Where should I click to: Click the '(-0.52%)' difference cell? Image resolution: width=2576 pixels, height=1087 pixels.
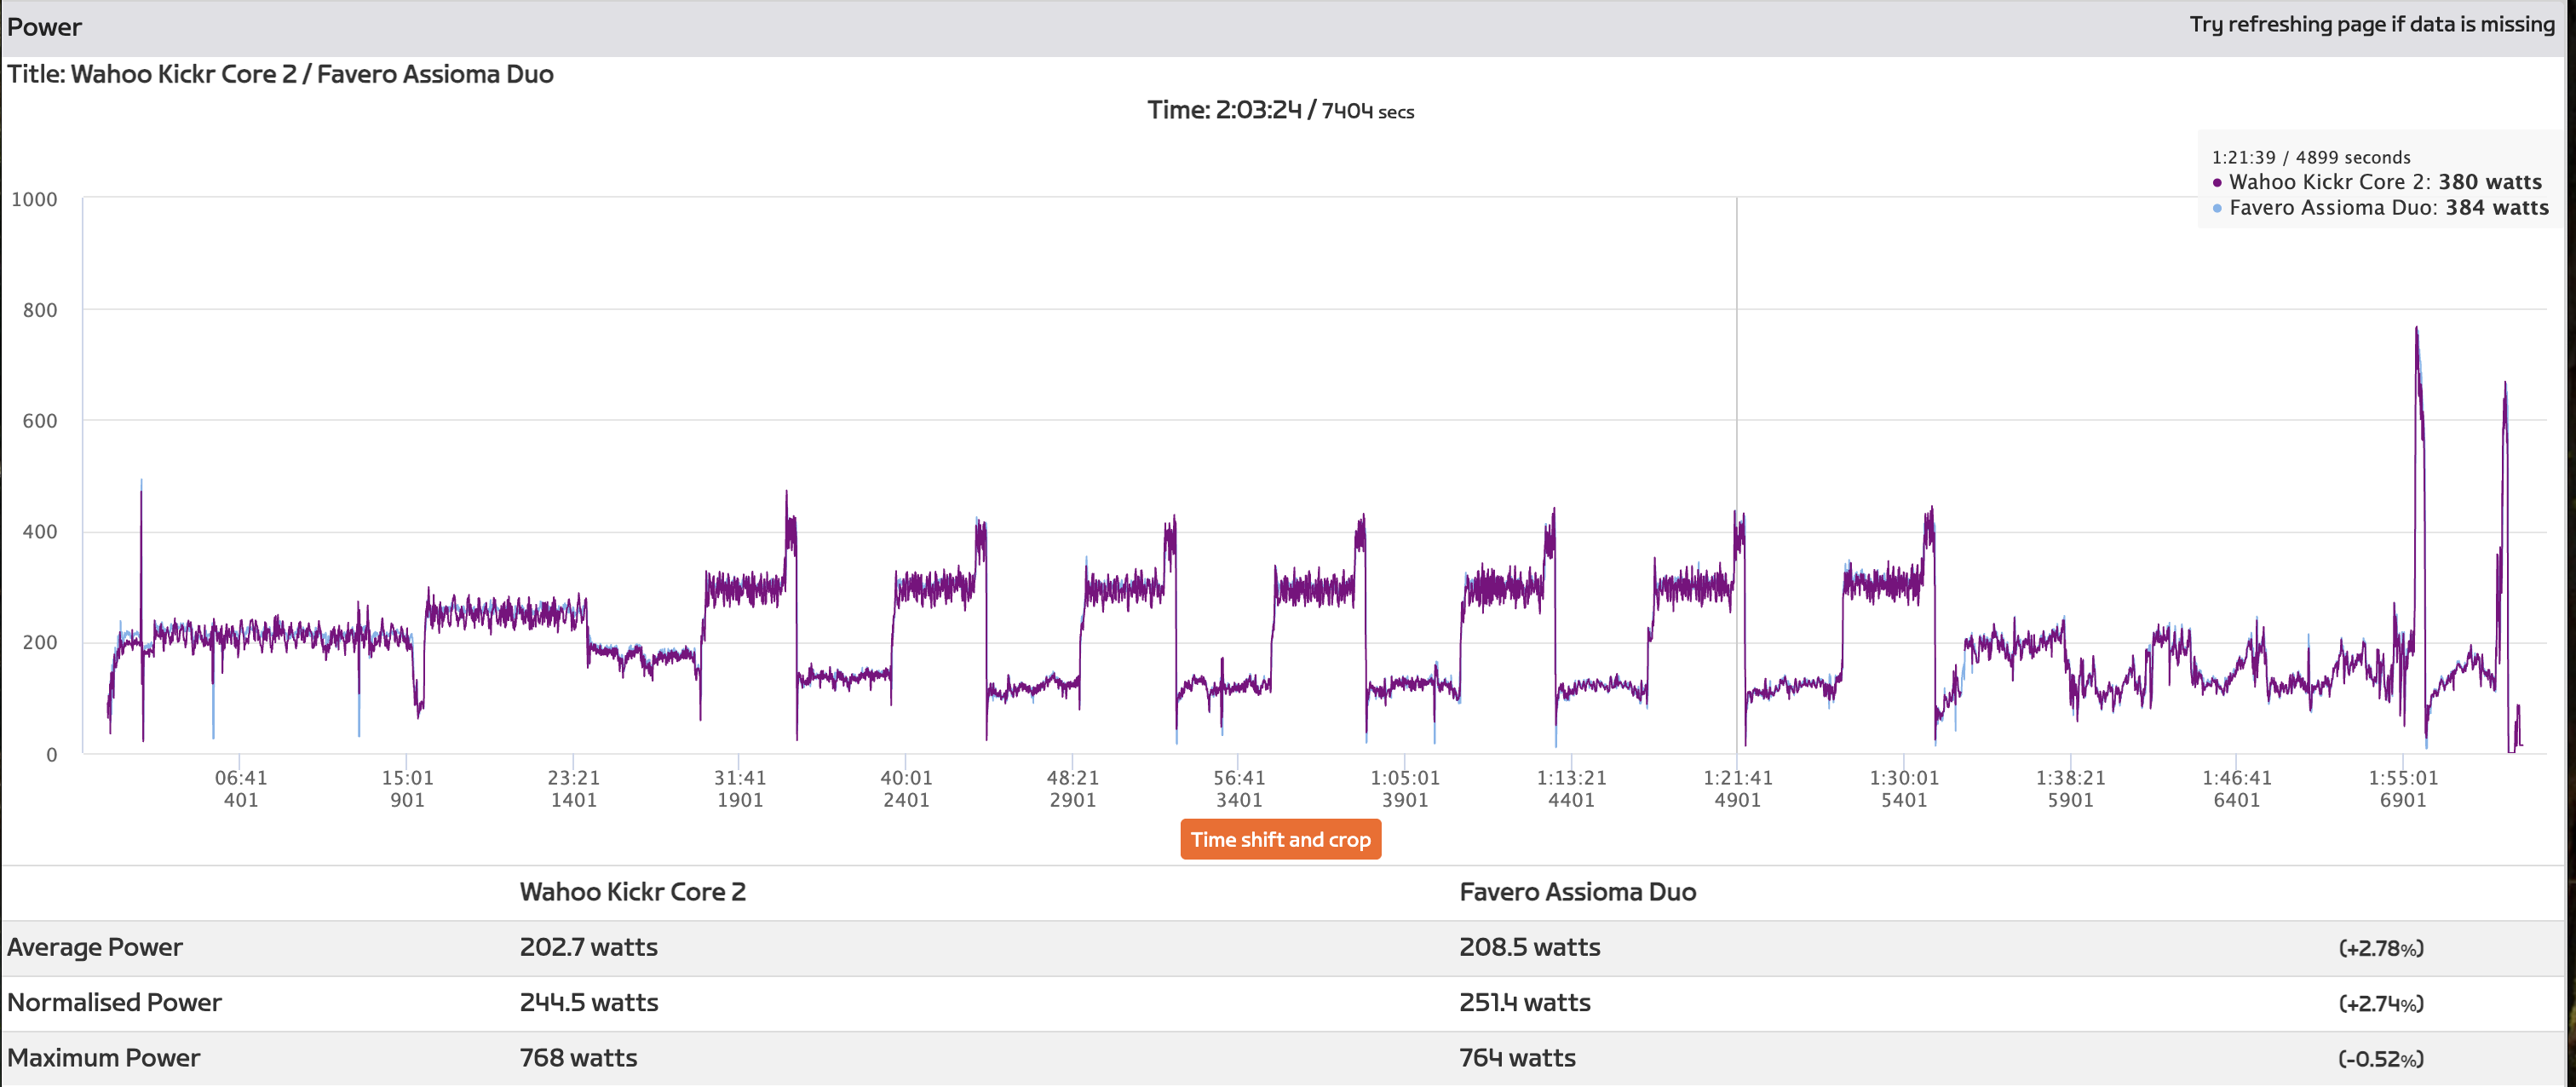click(2380, 1059)
